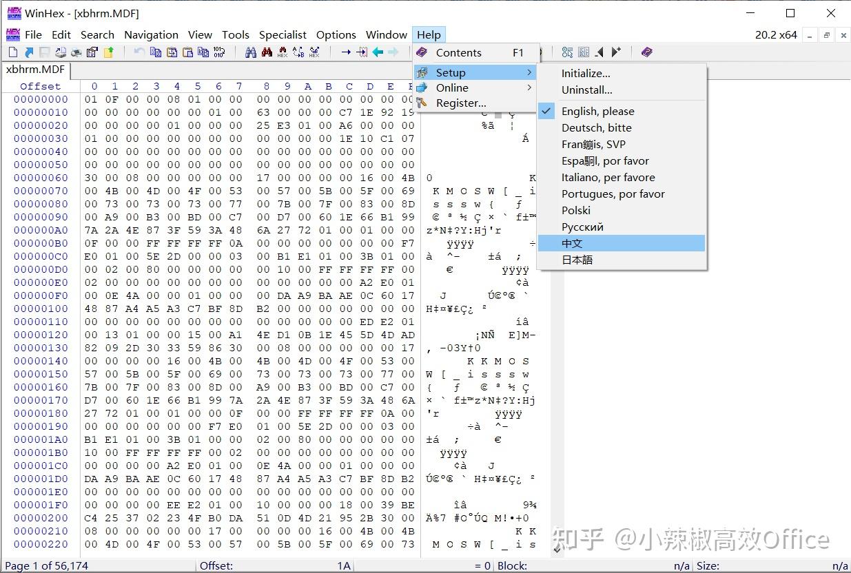This screenshot has width=851, height=573.
Task: Switch language to Deutsch, bitte
Action: point(622,128)
